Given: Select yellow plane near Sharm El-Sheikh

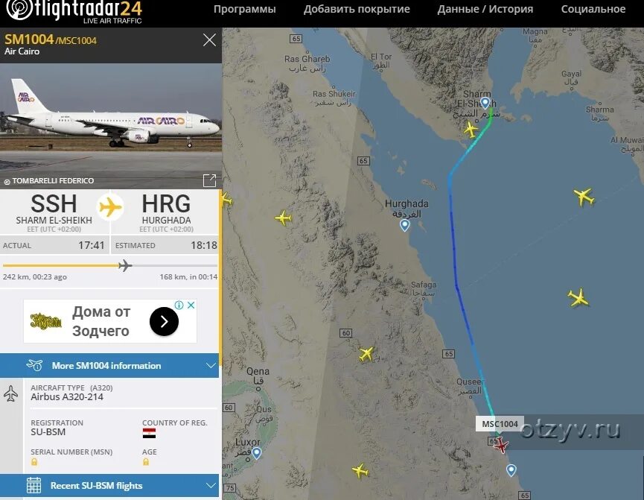Looking at the screenshot, I should tap(471, 130).
